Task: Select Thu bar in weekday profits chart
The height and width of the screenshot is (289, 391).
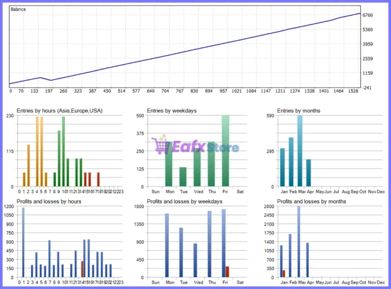Action: [x=210, y=244]
